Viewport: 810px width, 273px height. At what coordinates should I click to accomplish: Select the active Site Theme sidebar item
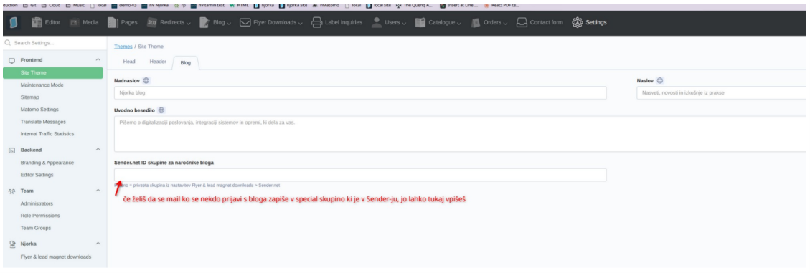pos(53,73)
